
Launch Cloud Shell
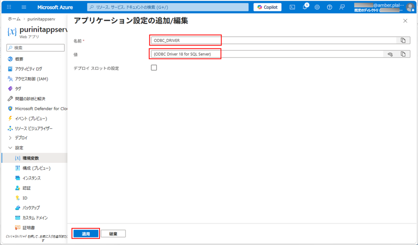point(292,7)
